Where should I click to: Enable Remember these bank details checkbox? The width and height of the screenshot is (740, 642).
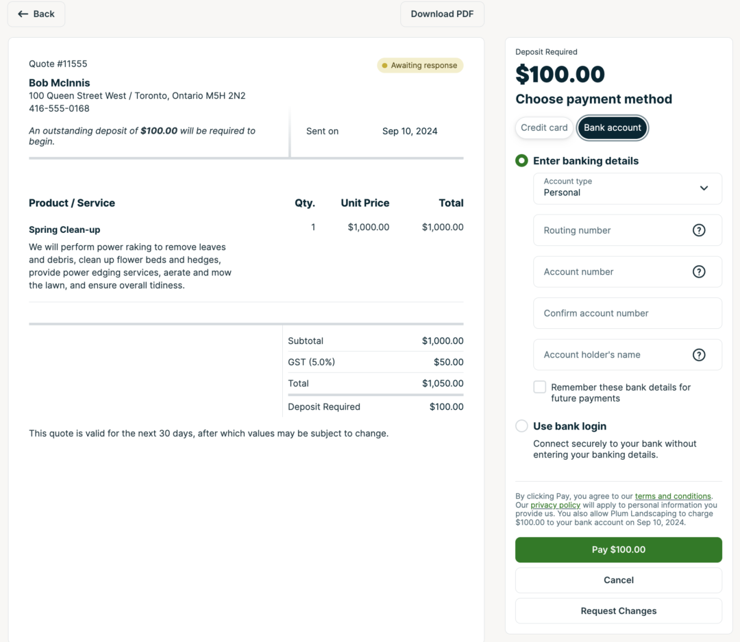click(539, 386)
